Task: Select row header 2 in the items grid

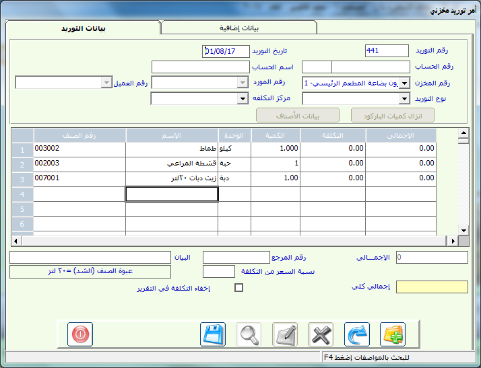Action: coord(22,164)
